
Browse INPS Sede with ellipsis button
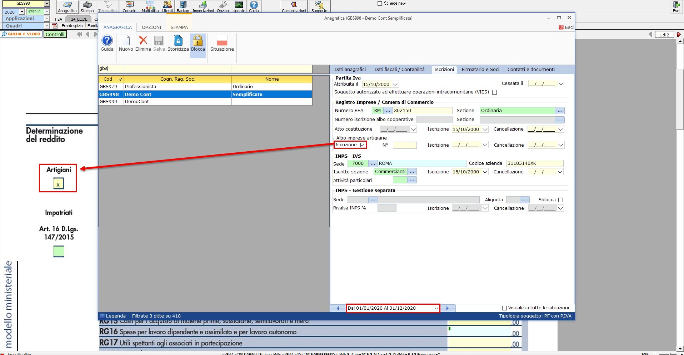[x=373, y=163]
